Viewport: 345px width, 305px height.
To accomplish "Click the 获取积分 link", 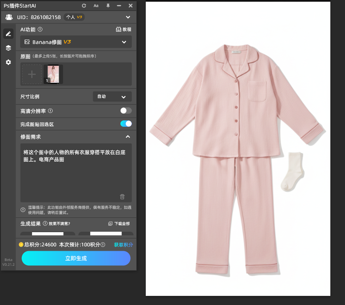I will click(123, 245).
